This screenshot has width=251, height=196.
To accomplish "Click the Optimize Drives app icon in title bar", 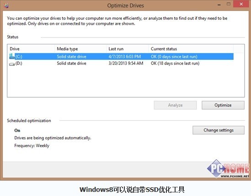I will (6, 5).
